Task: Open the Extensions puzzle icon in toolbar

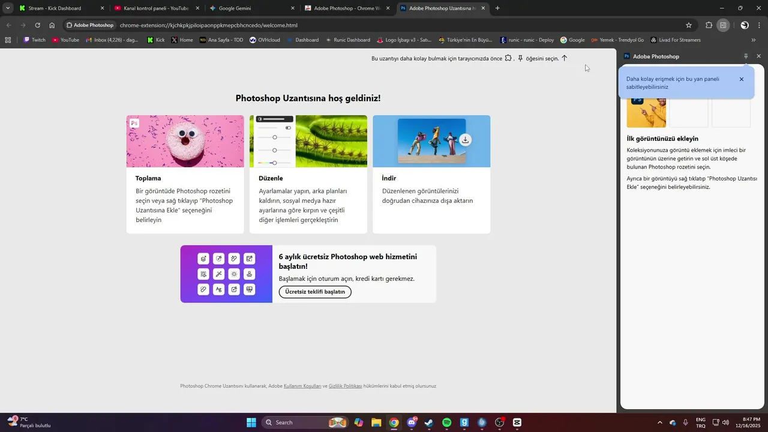Action: tap(709, 25)
